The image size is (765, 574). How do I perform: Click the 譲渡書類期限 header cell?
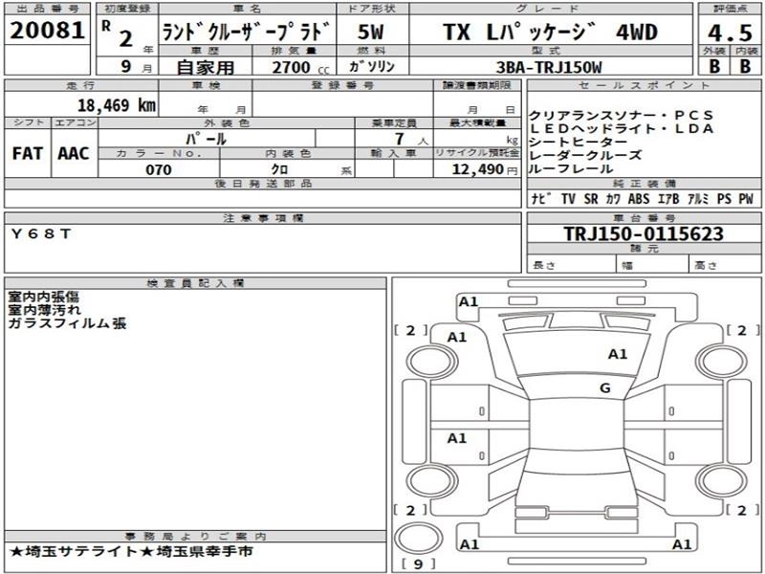477,85
